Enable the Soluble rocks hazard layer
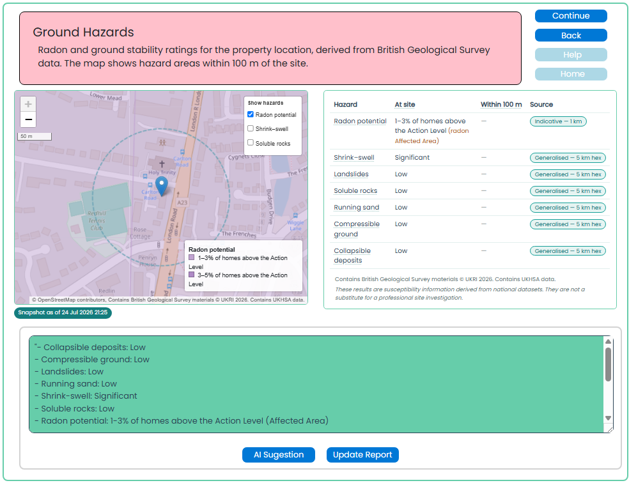This screenshot has height=483, width=629. pyautogui.click(x=251, y=142)
